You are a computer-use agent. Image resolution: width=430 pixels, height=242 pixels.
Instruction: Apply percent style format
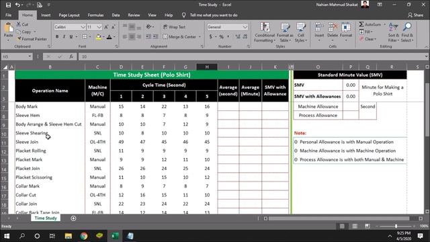[221, 36]
